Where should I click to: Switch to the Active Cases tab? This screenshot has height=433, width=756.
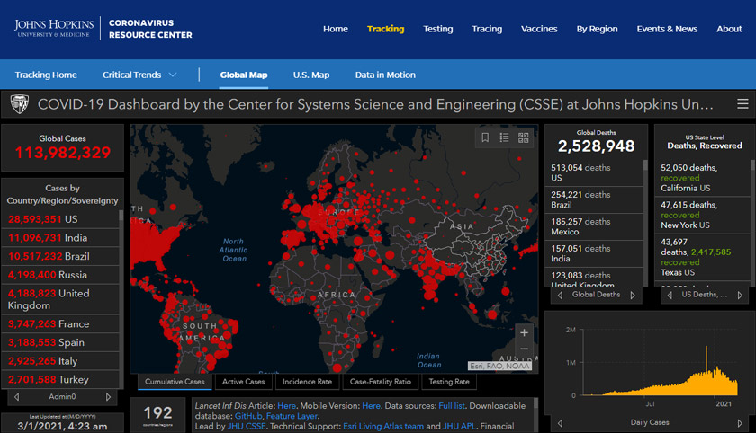[243, 382]
